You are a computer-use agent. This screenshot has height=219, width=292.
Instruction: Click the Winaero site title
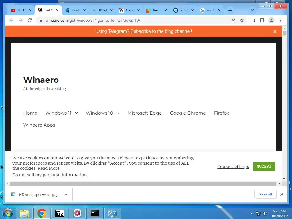(x=41, y=80)
